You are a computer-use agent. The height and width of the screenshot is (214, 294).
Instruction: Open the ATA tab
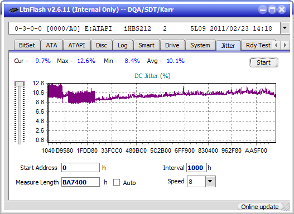tap(51, 45)
